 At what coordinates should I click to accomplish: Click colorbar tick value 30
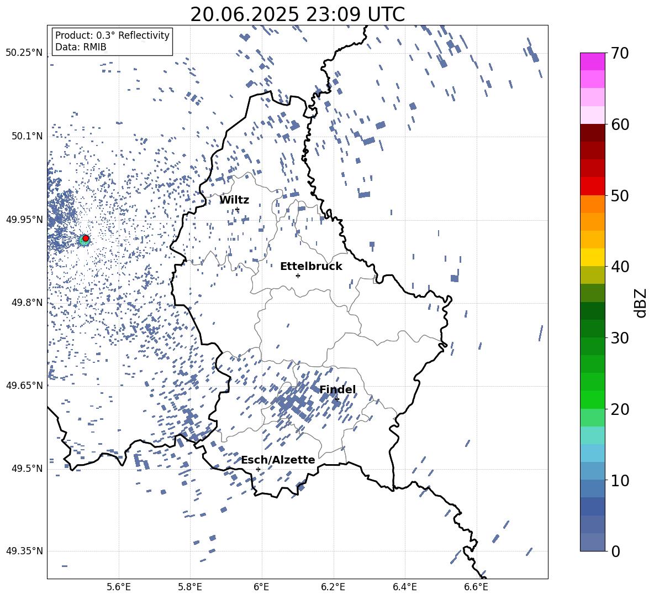(x=620, y=338)
